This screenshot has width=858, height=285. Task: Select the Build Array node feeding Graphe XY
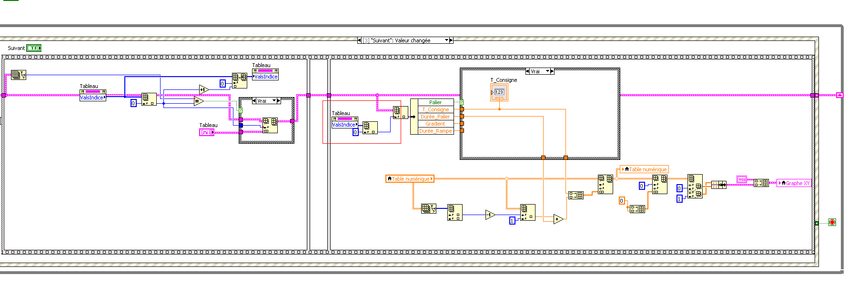(761, 183)
